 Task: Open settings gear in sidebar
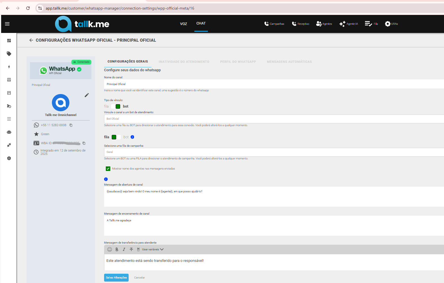click(x=9, y=158)
